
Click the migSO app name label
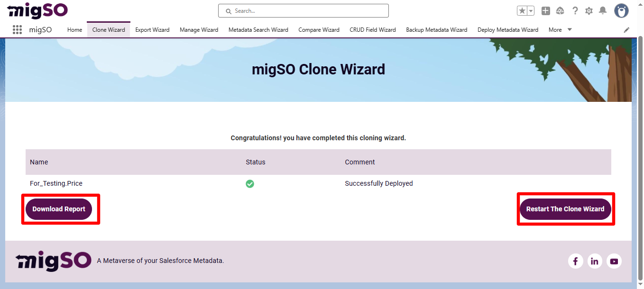coord(40,30)
